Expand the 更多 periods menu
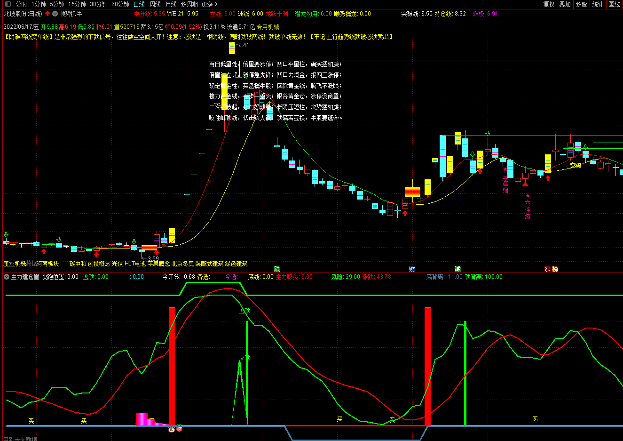Viewport: 623px width, 441px height. click(210, 4)
